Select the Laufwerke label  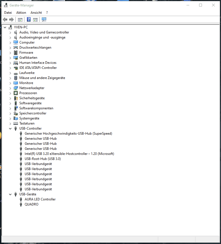tap(27, 73)
